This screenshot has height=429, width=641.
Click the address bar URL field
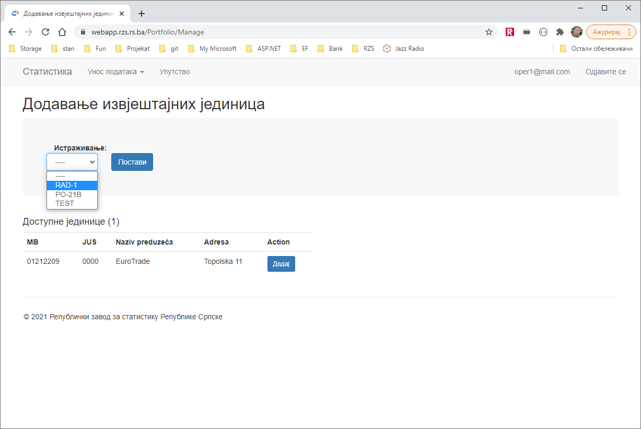[282, 32]
